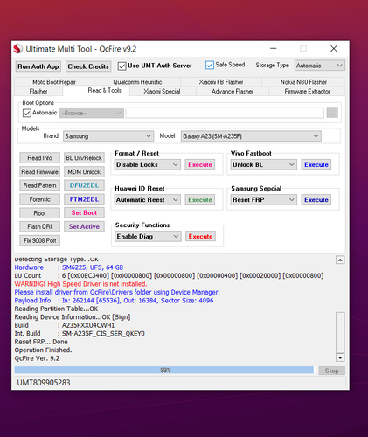The image size is (368, 437).
Task: Execute the Security Functions action
Action: (x=200, y=236)
